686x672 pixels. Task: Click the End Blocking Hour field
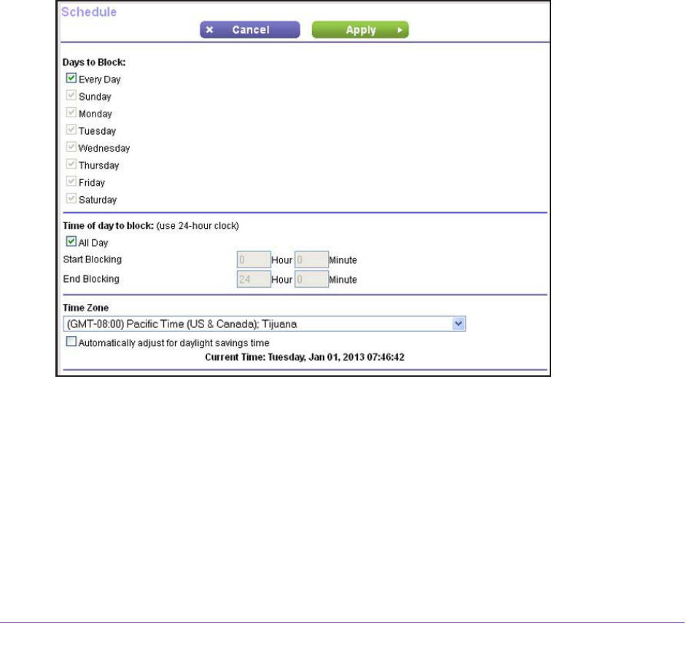pos(254,279)
